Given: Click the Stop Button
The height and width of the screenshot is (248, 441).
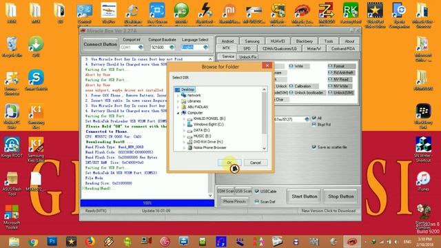Looking at the screenshot, I should [x=341, y=196].
